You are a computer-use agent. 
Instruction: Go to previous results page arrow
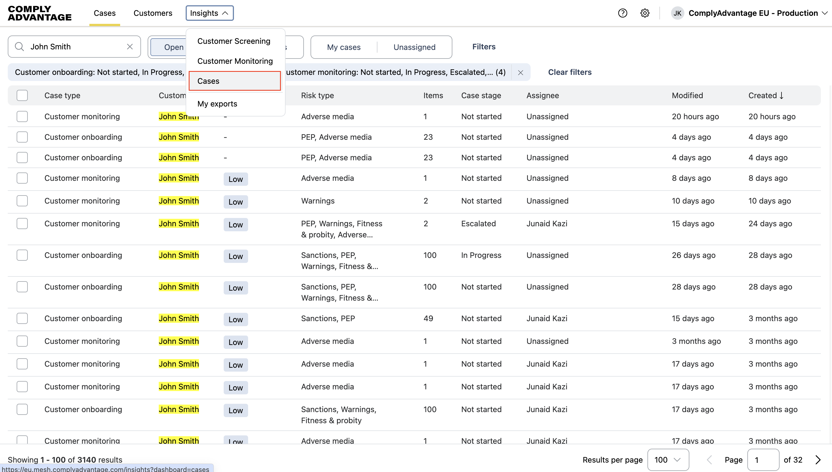(709, 460)
